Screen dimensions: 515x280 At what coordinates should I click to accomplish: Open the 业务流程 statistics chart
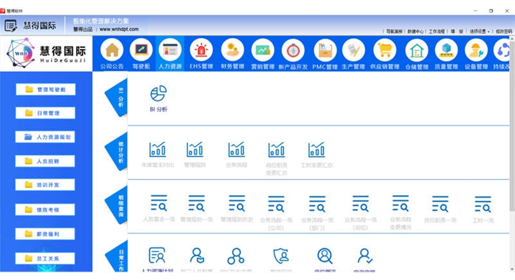[236, 150]
